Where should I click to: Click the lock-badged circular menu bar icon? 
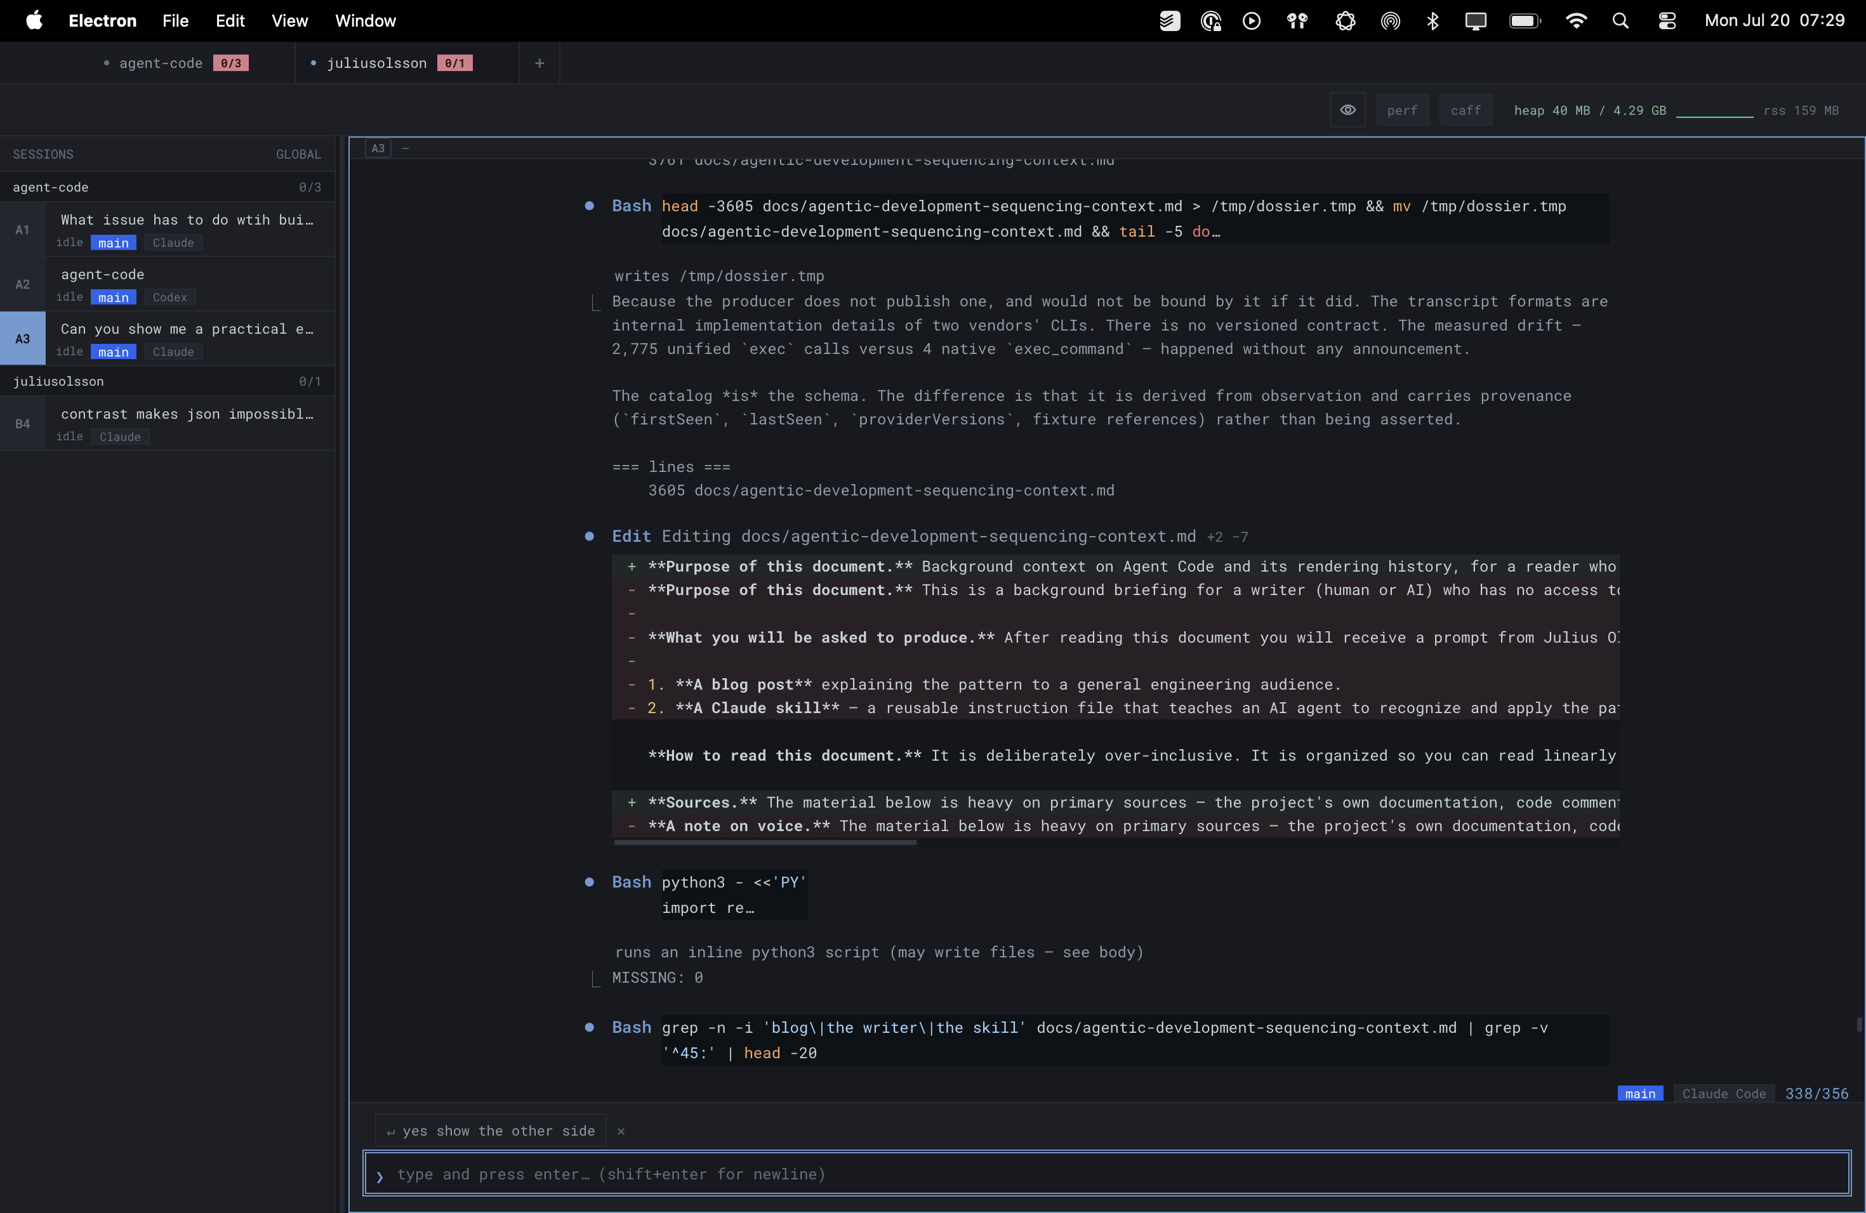click(1210, 20)
